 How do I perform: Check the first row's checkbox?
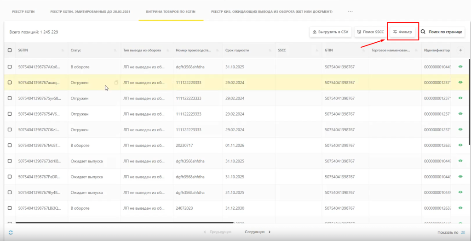pyautogui.click(x=10, y=67)
